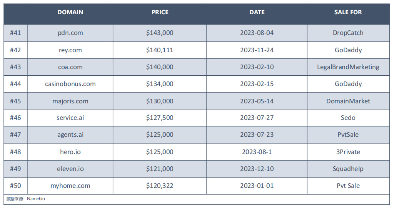Viewport: 394px width, 209px height.
Task: Select the rey.com domain cell
Action: [x=70, y=50]
